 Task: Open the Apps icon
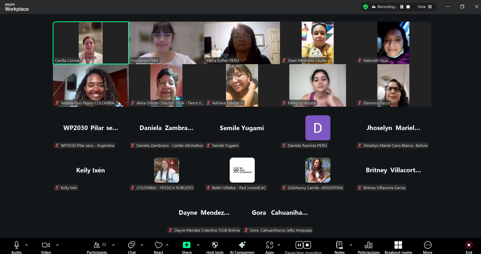(x=269, y=245)
